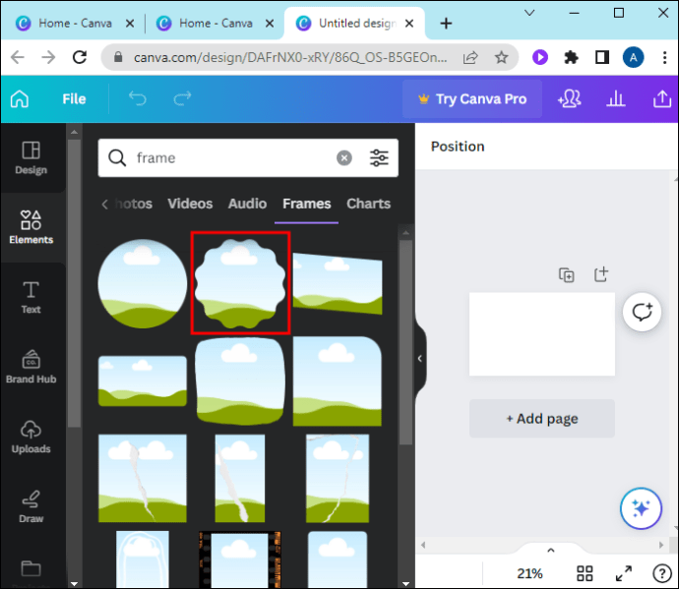Open grid view of pages
Image resolution: width=679 pixels, height=589 pixels.
tap(585, 573)
